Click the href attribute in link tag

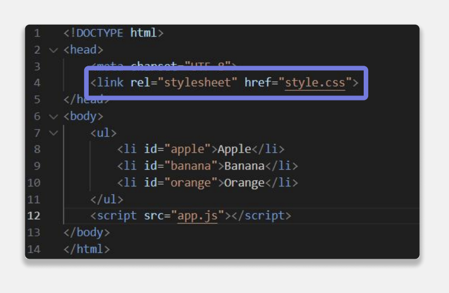[x=258, y=83]
